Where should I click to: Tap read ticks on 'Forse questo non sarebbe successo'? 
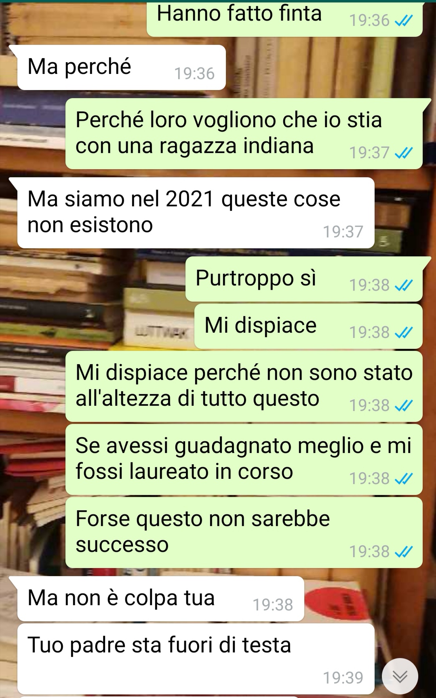403,551
